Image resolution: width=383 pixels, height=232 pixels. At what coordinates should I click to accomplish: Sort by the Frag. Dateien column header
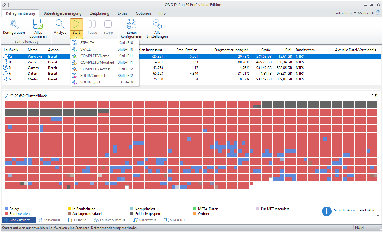182,50
